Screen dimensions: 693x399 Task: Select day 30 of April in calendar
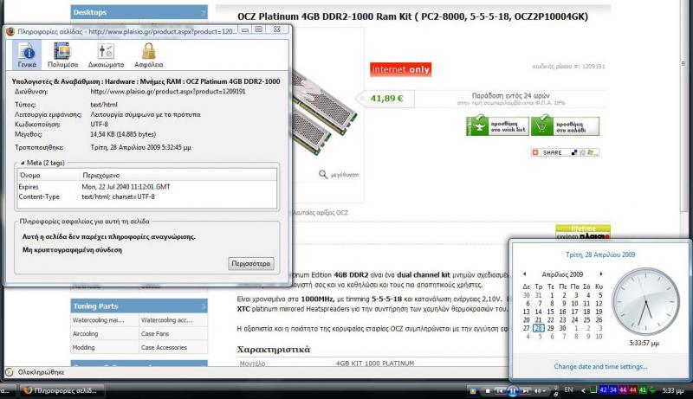tap(562, 328)
